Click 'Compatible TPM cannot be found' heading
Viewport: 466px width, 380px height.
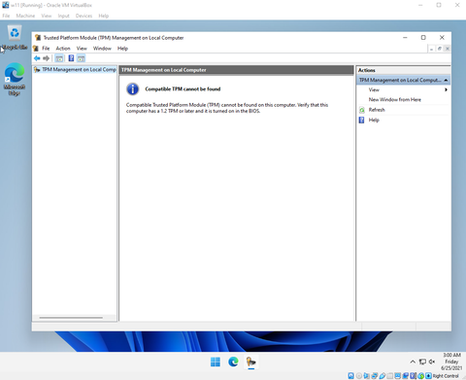183,88
